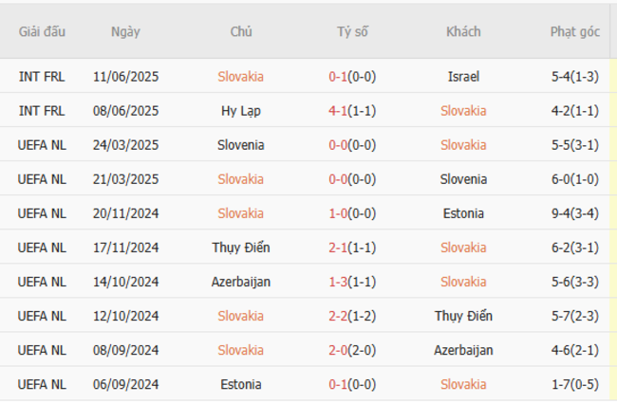Select the 2-0 score of the 08/09/2024 match
617x404 pixels.
pos(337,350)
